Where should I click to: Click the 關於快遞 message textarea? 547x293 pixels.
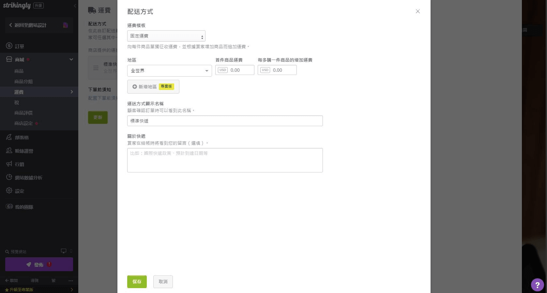(225, 160)
